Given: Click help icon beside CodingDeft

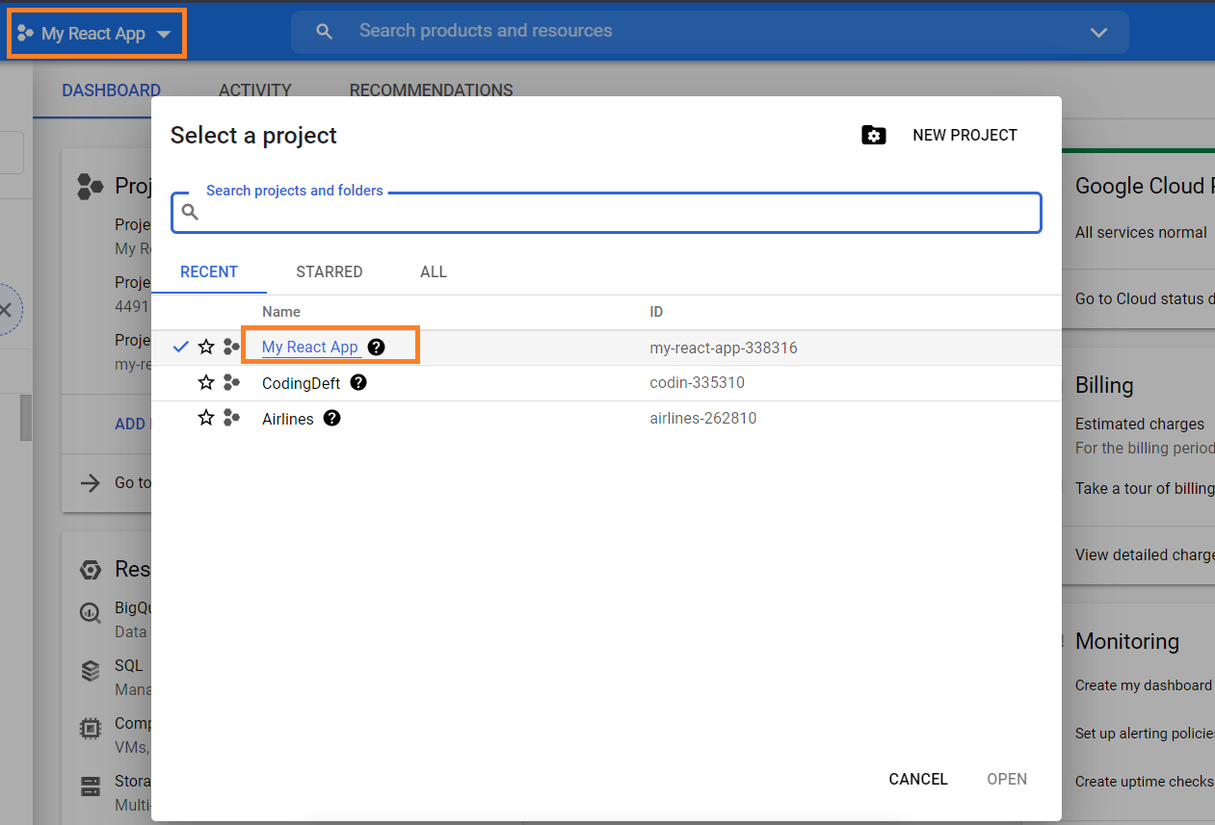Looking at the screenshot, I should pyautogui.click(x=358, y=382).
